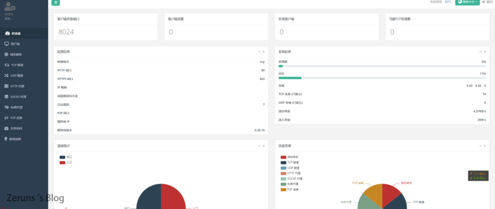
Task: Click the server icon for HTTP proxy
Action: pos(6,86)
